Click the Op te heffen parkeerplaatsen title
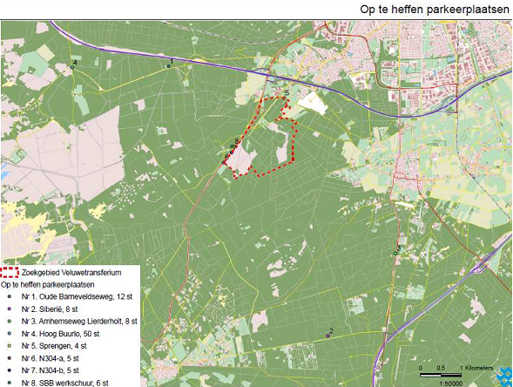This screenshot has height=387, width=513. (x=435, y=10)
